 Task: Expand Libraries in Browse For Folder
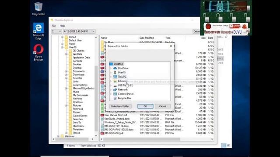point(111,81)
